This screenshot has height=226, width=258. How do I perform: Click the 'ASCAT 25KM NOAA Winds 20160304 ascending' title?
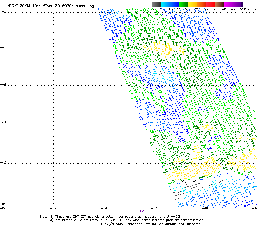50,6
